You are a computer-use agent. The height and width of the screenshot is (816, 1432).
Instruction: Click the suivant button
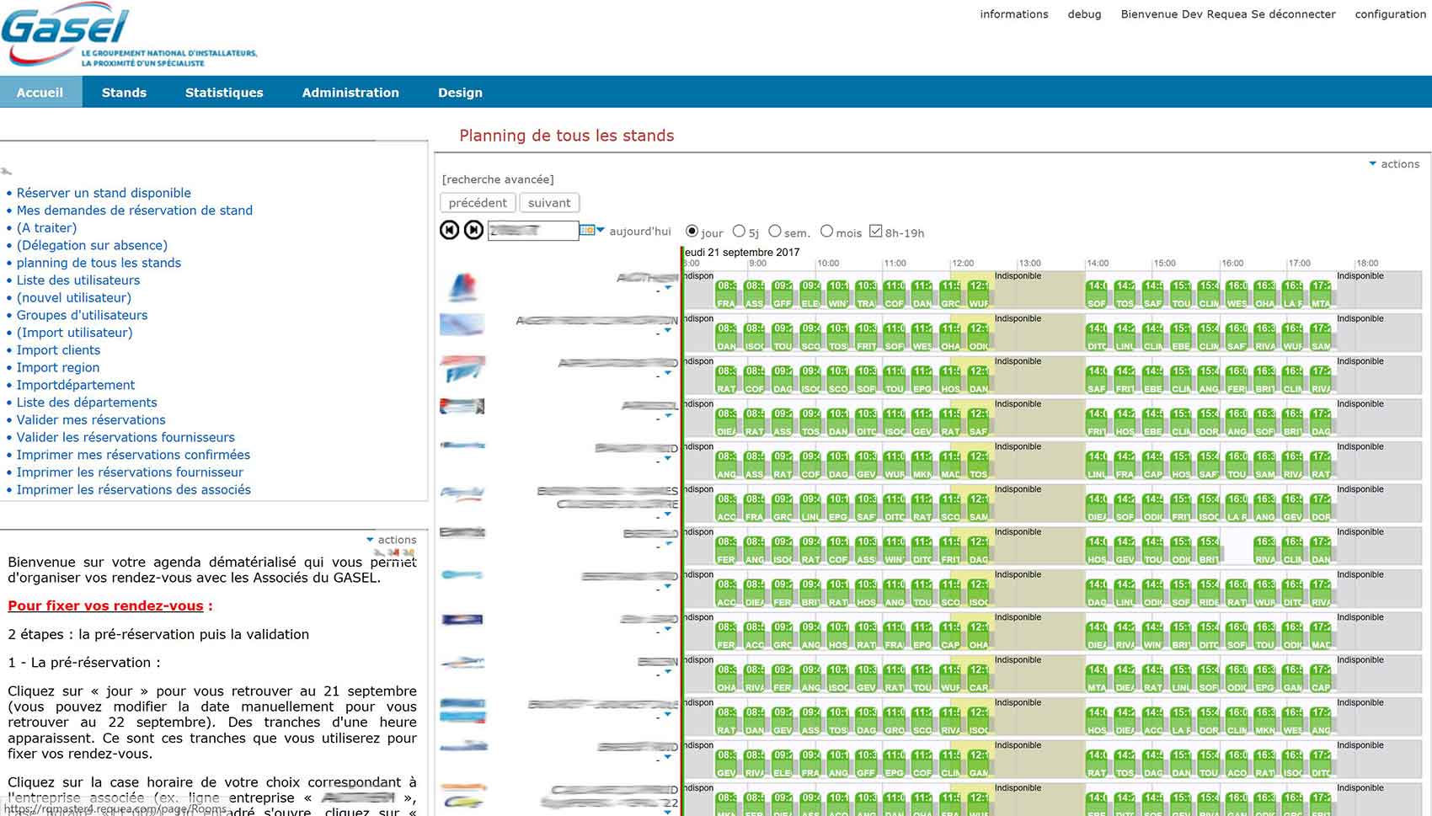(549, 203)
